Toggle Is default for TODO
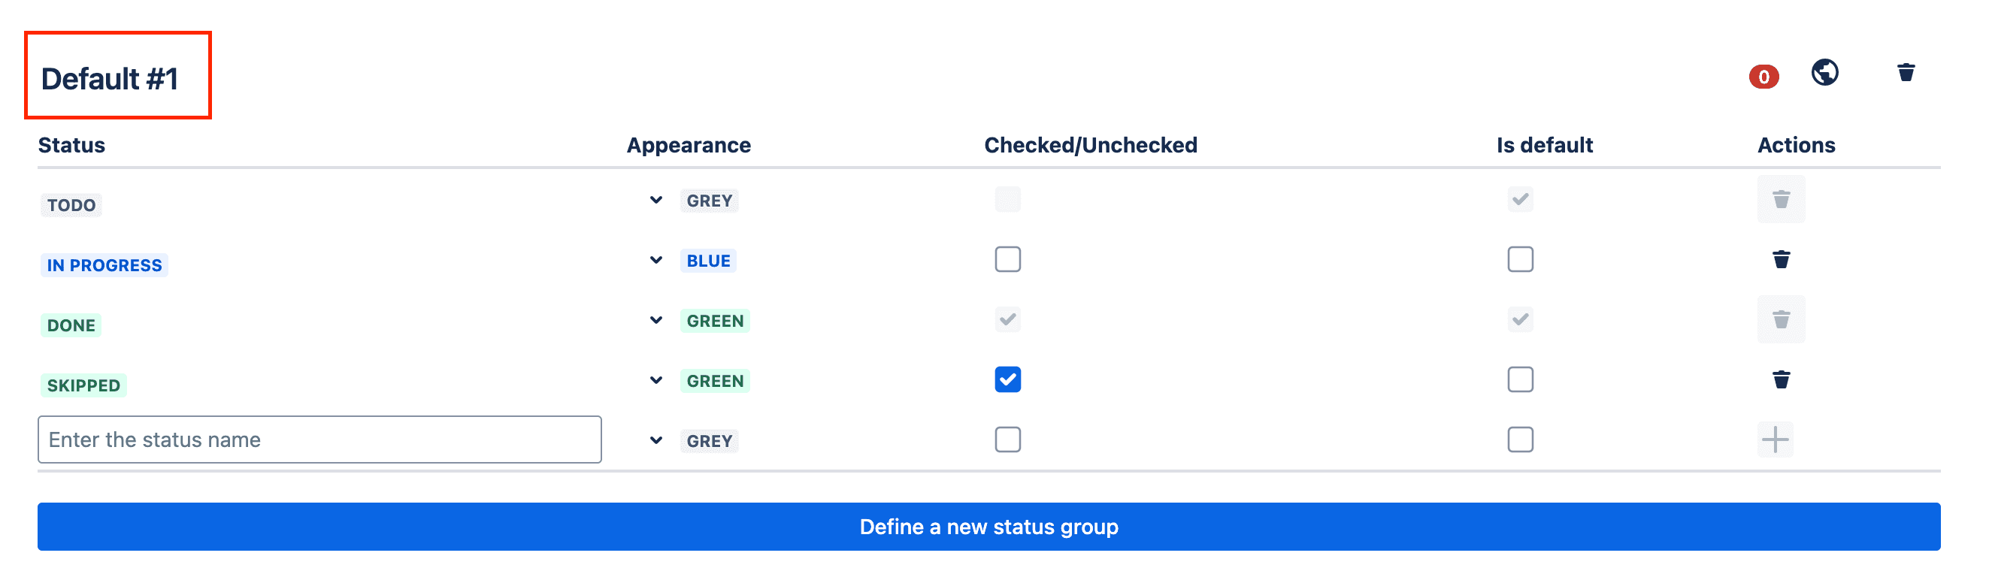1989x586 pixels. 1519,200
